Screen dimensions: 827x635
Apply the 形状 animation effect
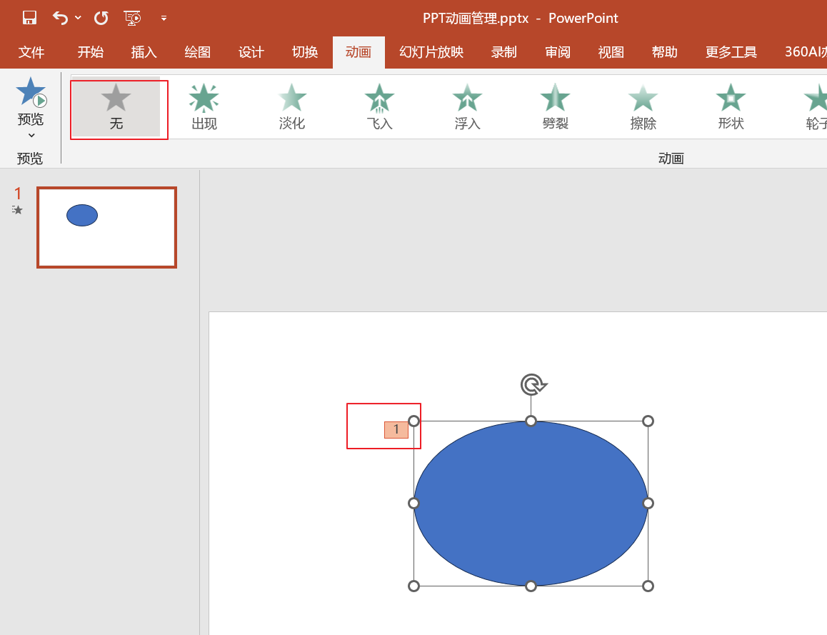(x=731, y=107)
